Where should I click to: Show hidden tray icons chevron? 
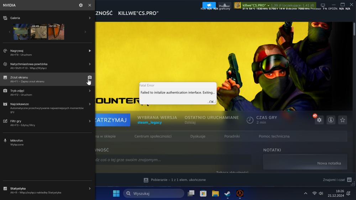(x=305, y=194)
